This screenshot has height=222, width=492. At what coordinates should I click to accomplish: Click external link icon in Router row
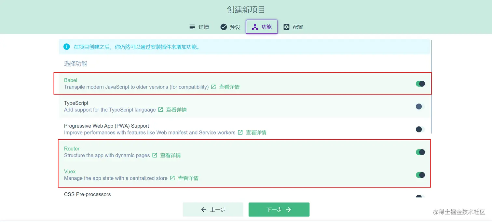click(155, 155)
